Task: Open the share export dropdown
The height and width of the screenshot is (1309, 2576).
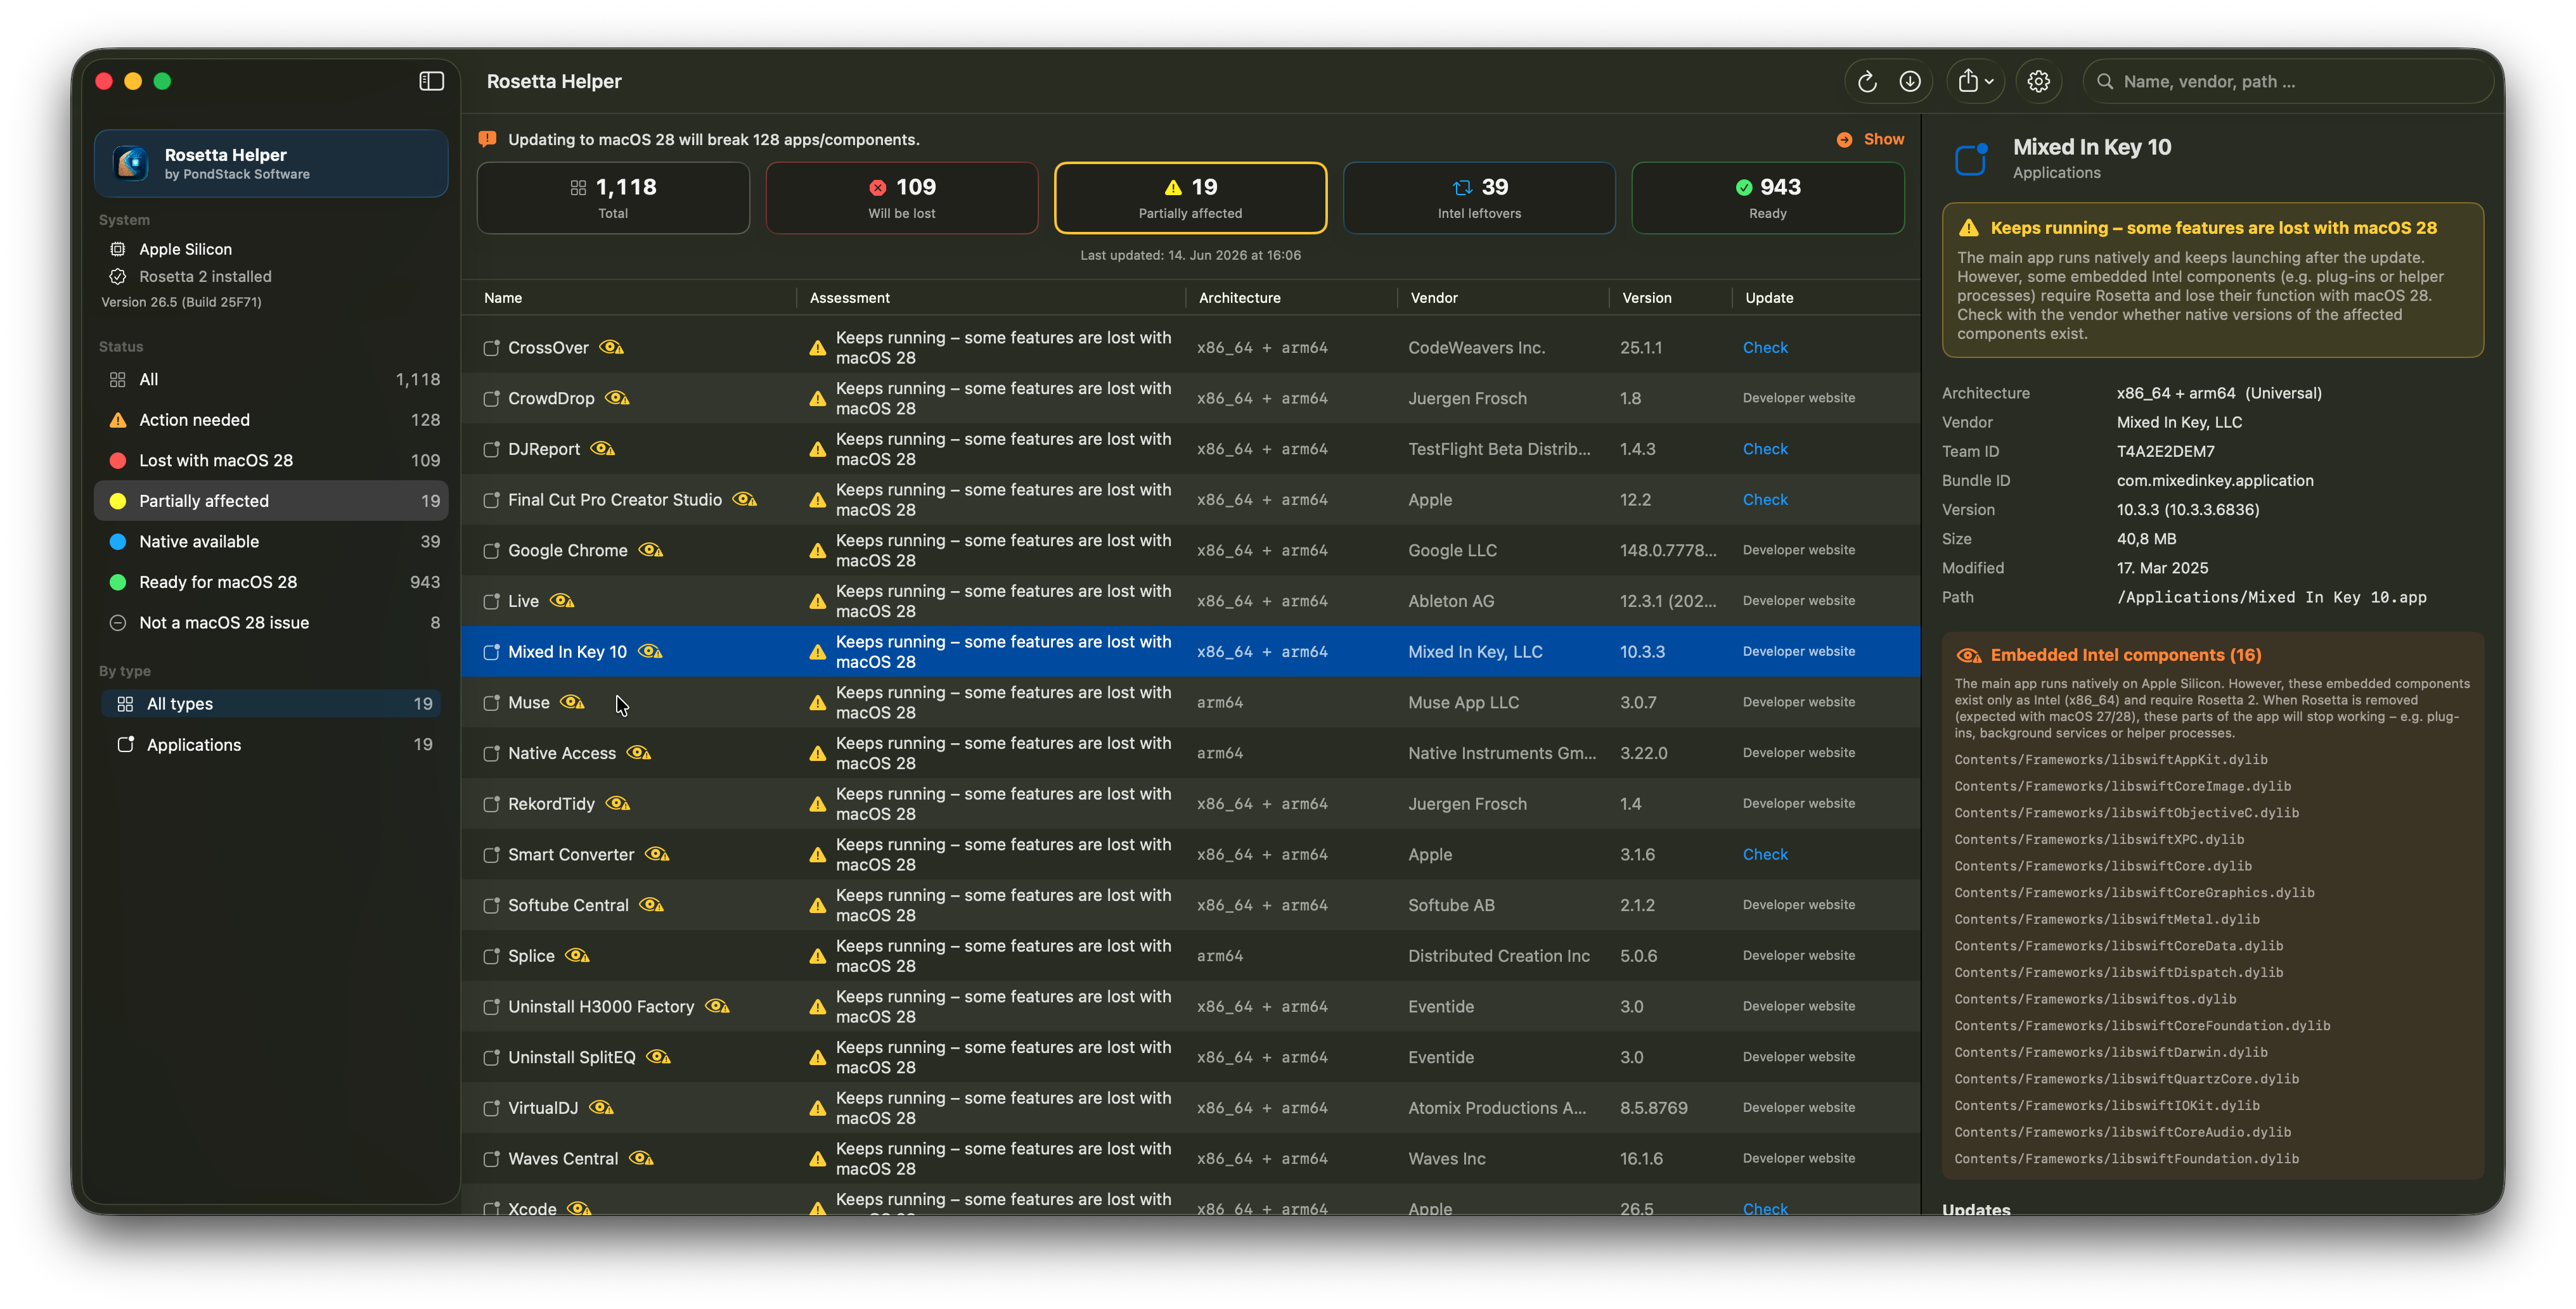Action: 1975,81
